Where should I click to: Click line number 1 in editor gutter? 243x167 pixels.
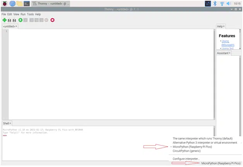pos(7,31)
